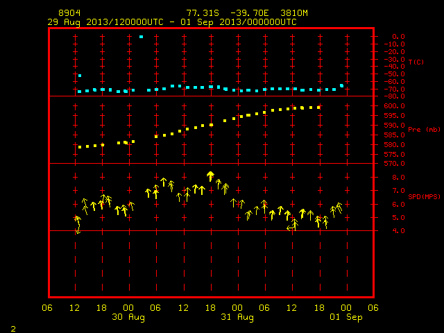Viewport: 444px width, 333px height.
Task: Click the T(C) axis label
Action: 416,62
